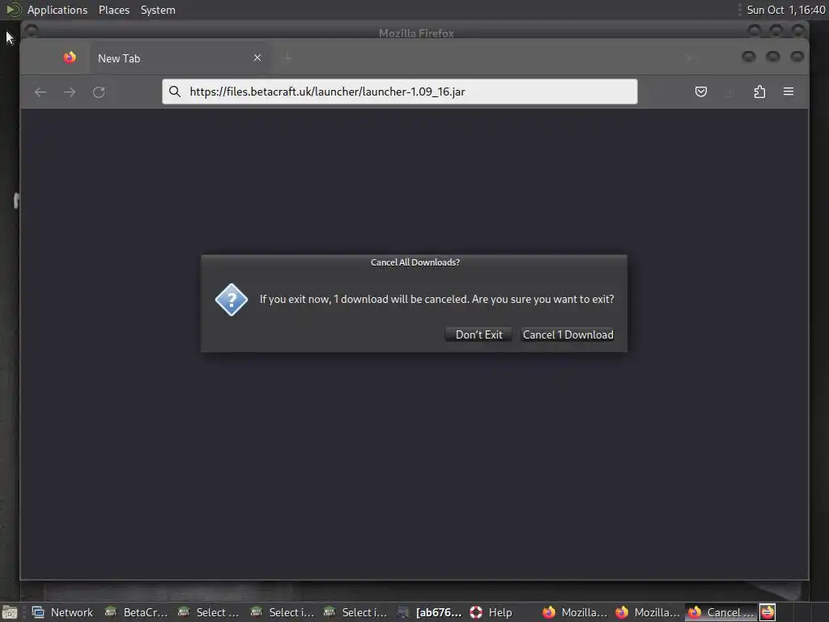Viewport: 829px width, 622px height.
Task: Click the dialog message about 1 download
Action: 436,300
